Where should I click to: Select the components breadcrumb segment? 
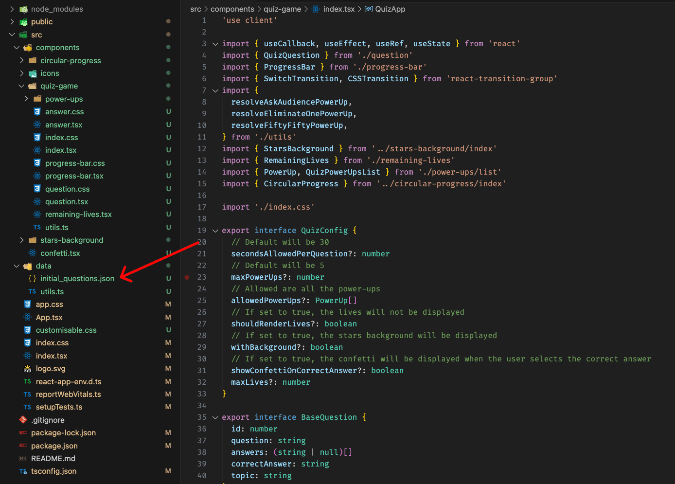click(232, 9)
